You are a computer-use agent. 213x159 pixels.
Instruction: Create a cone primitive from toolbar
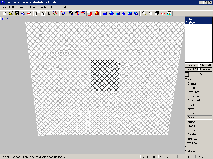point(124,14)
